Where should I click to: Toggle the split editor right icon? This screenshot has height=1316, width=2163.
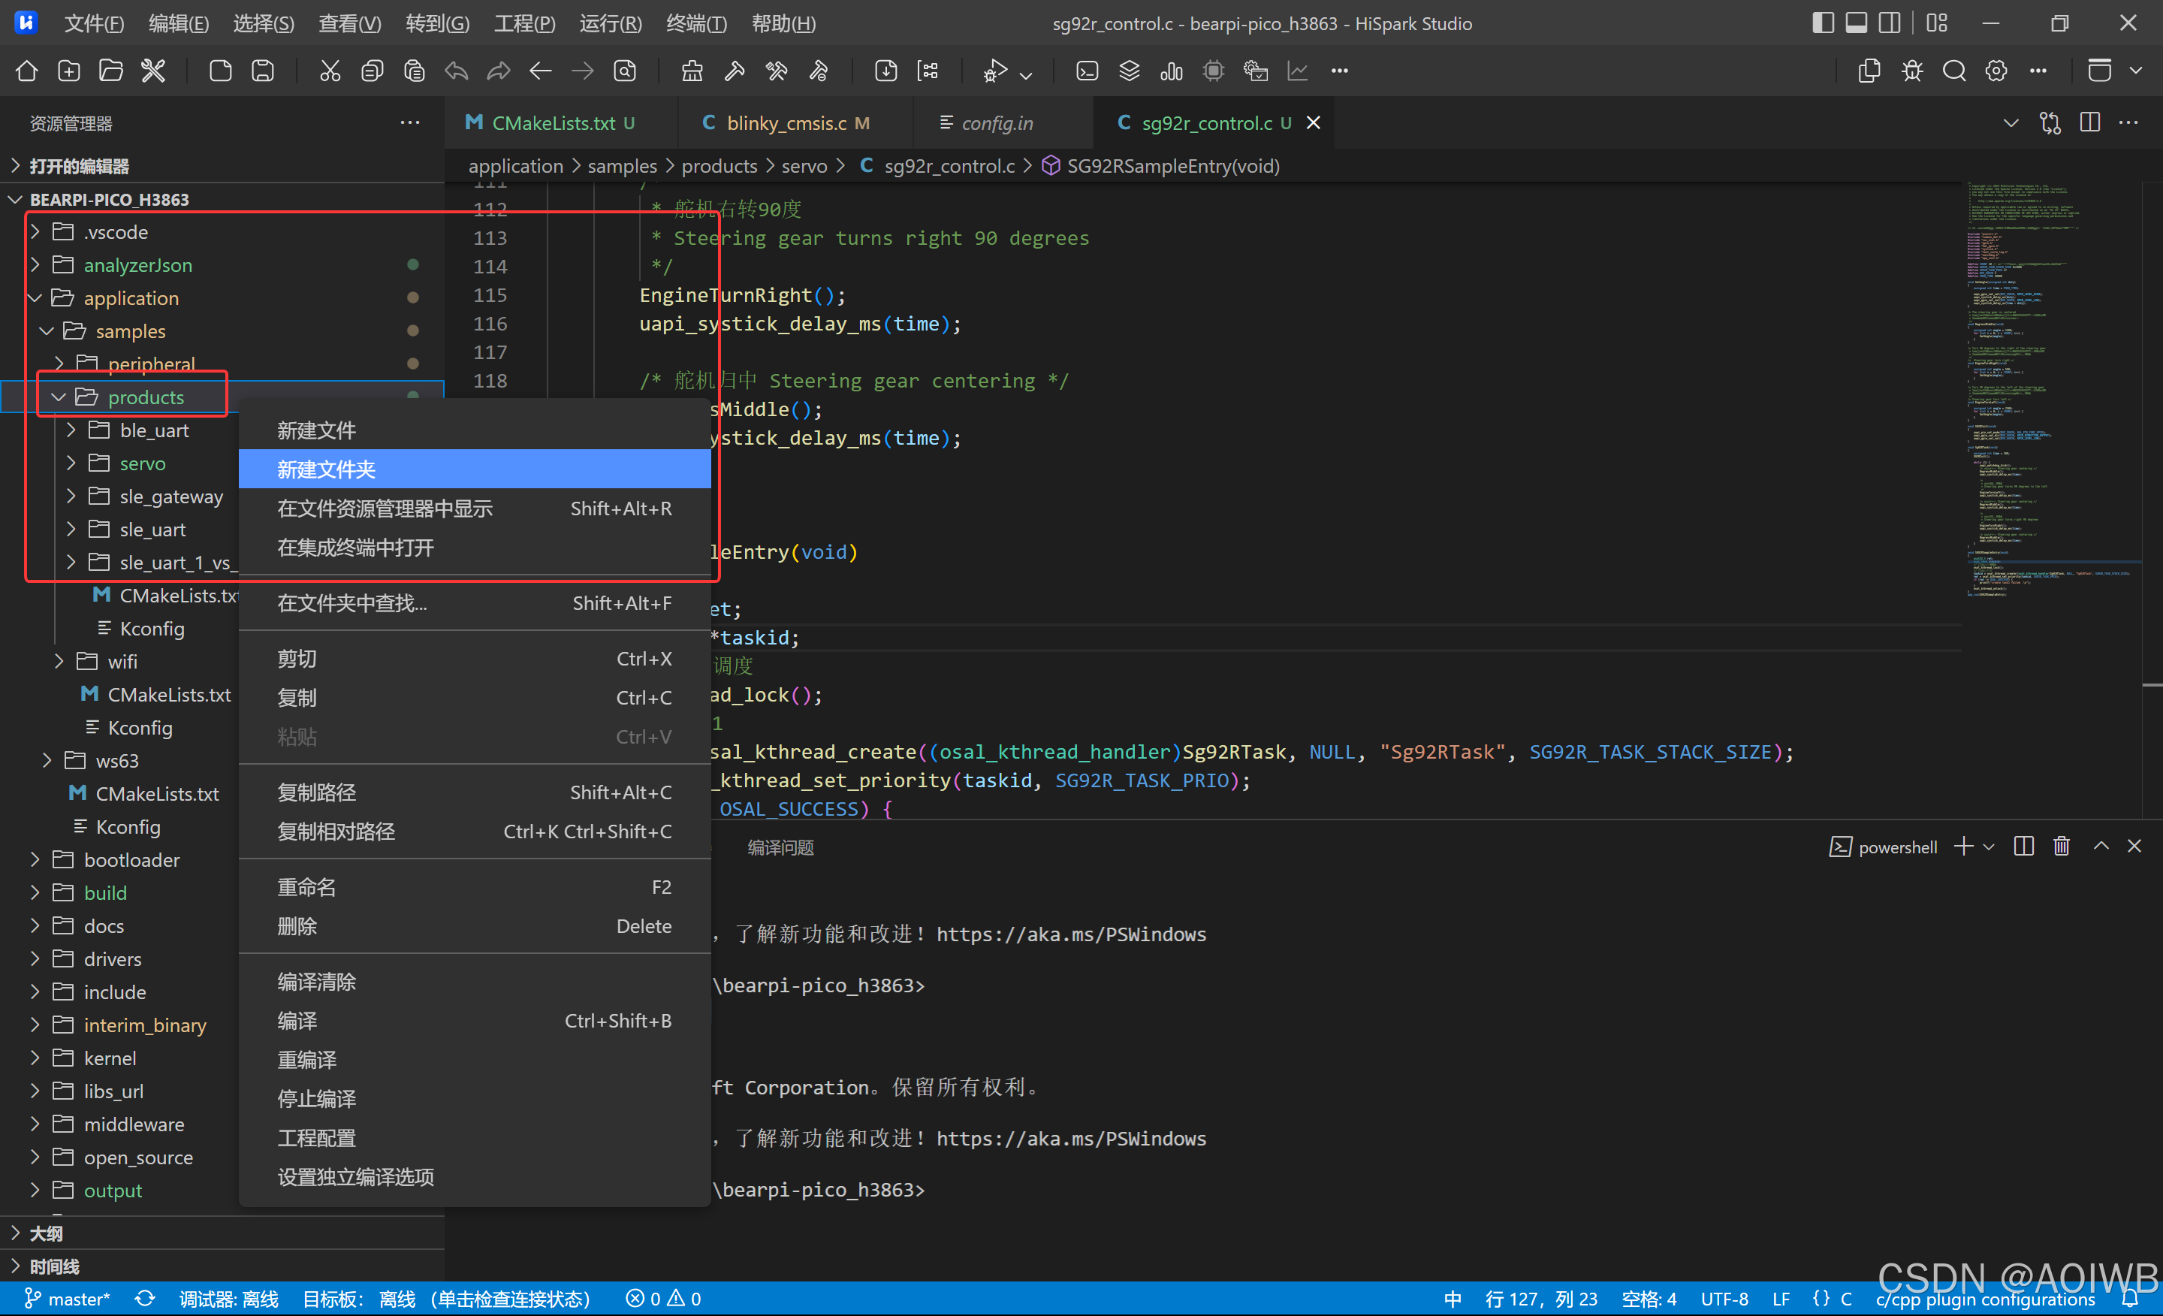[x=2090, y=123]
